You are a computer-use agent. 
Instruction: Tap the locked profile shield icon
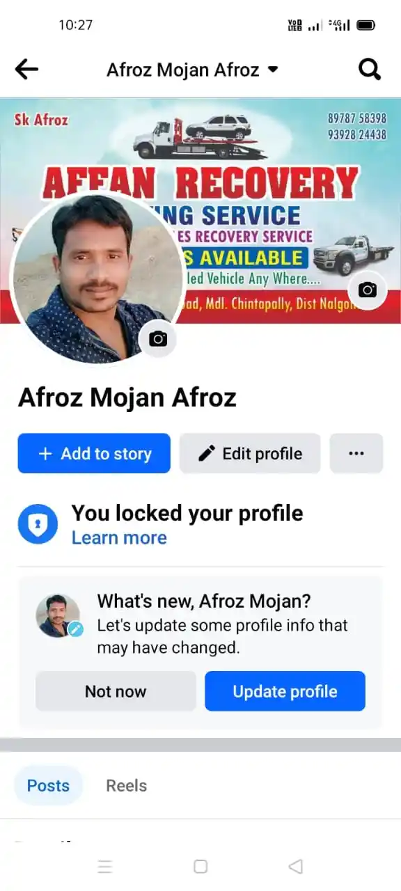coord(38,524)
